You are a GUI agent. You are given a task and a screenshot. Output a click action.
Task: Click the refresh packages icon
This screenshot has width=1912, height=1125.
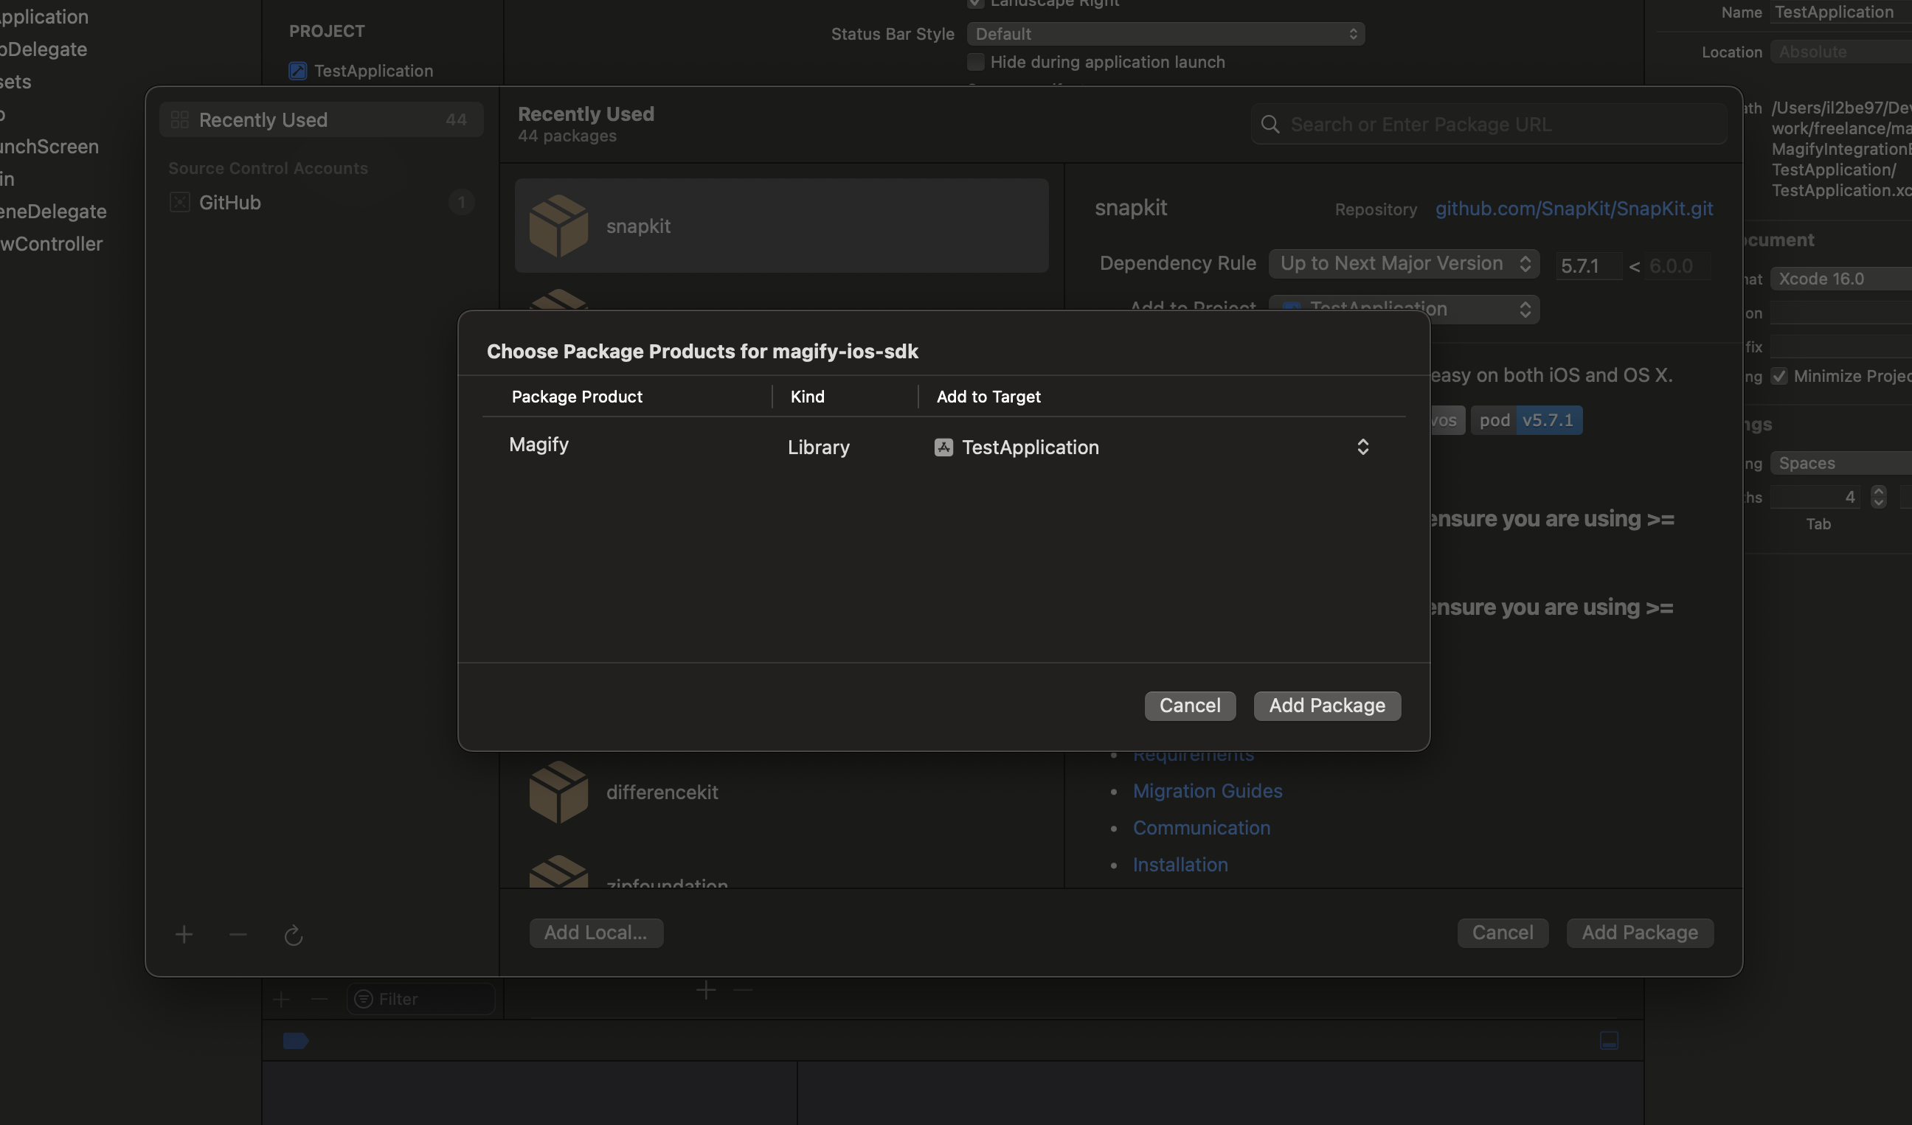[x=294, y=936]
